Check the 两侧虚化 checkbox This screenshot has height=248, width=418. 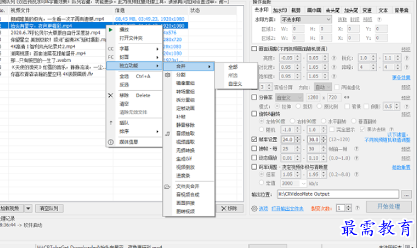pos(337,87)
